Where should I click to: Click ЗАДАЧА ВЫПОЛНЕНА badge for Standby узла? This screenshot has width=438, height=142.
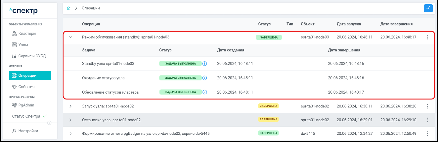180,63
